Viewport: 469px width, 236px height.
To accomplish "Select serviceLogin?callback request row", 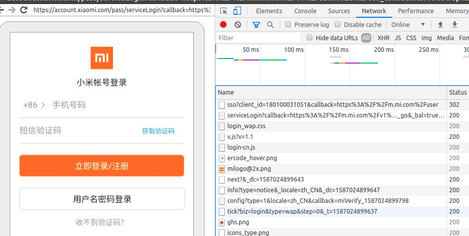I will tap(342, 115).
